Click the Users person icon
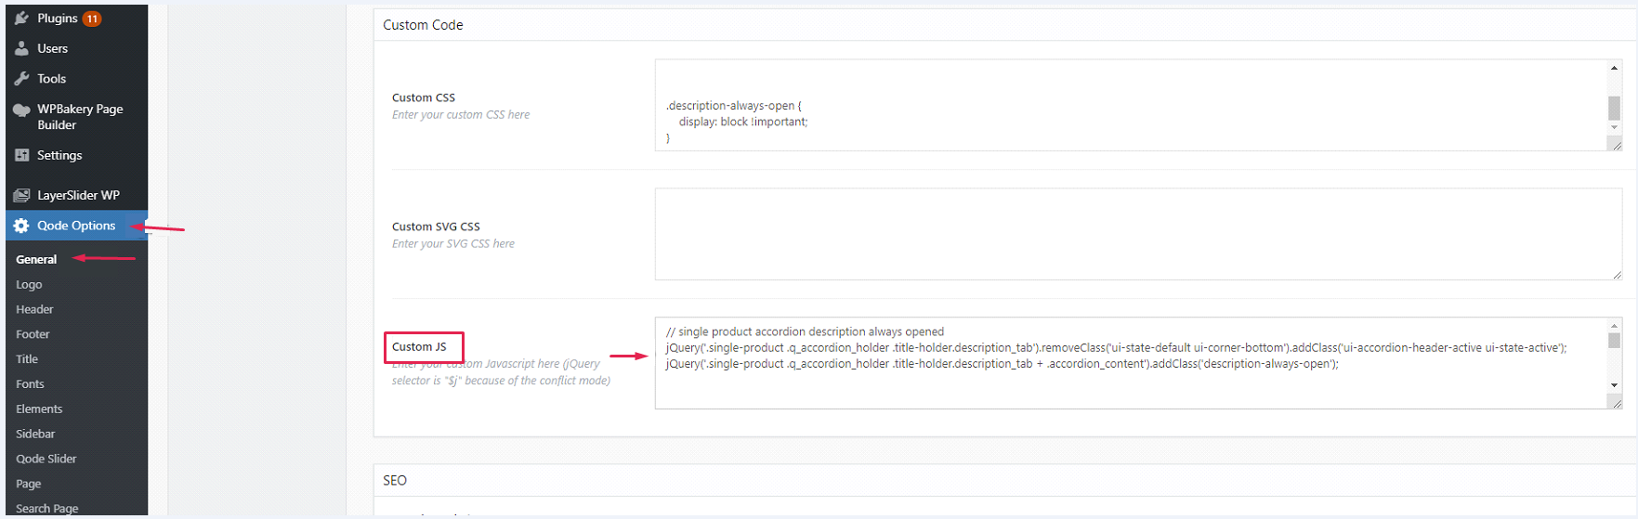The image size is (1638, 519). tap(21, 48)
